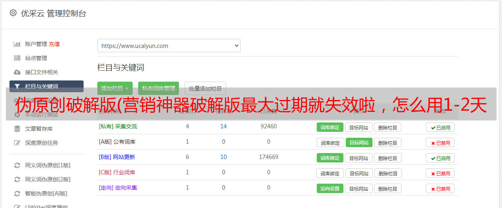502x208 pixels.
Task: Click 目标网站 in the 网站更新 row
Action: pos(359,158)
